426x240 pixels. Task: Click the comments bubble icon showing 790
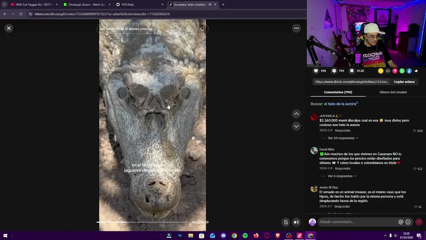click(x=334, y=71)
